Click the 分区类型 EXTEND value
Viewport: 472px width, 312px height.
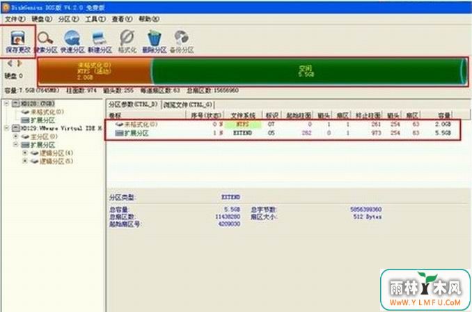coord(230,197)
